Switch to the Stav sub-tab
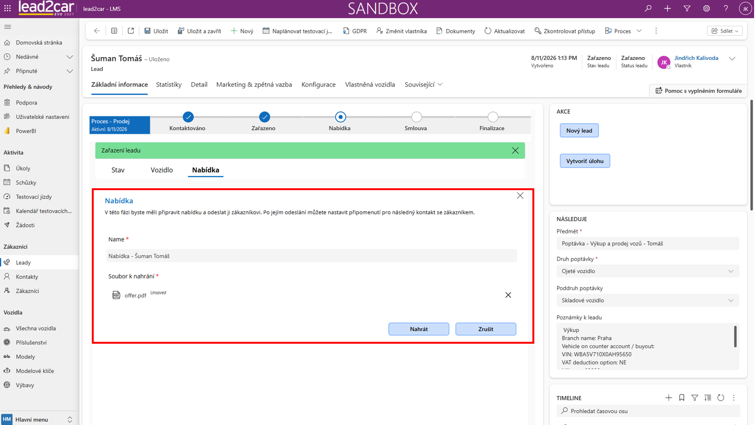Image resolution: width=756 pixels, height=425 pixels. click(x=118, y=170)
